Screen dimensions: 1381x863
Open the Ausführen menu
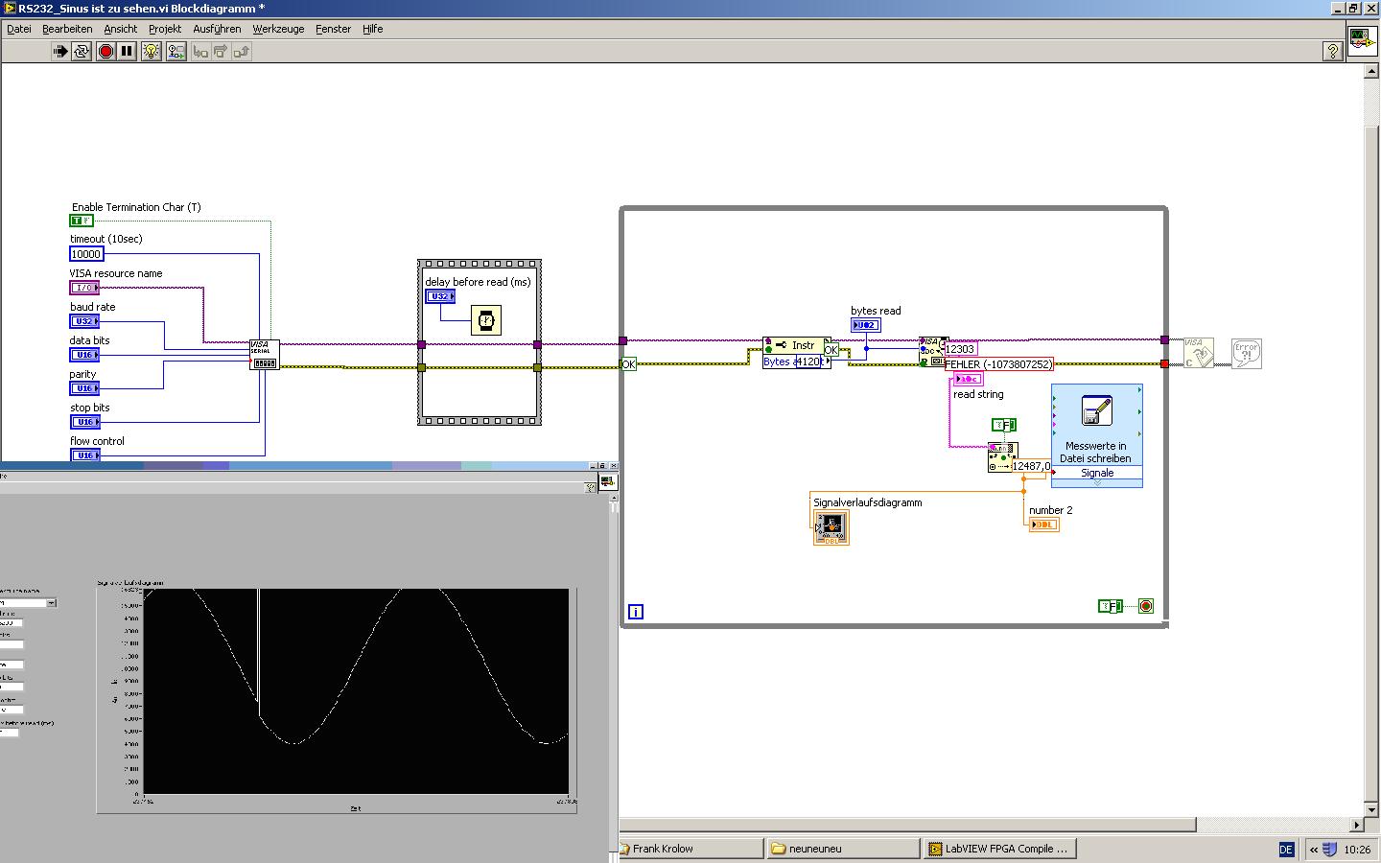point(216,29)
